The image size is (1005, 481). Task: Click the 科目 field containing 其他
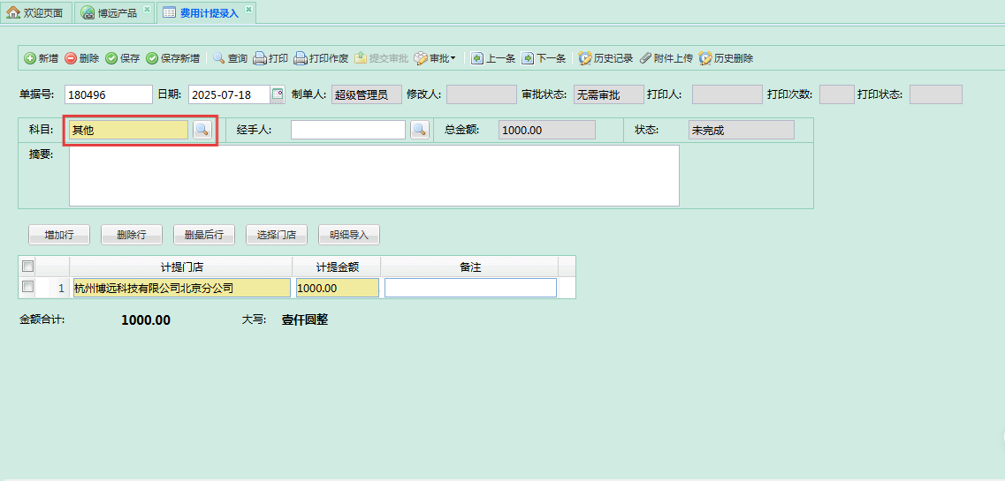coord(129,130)
